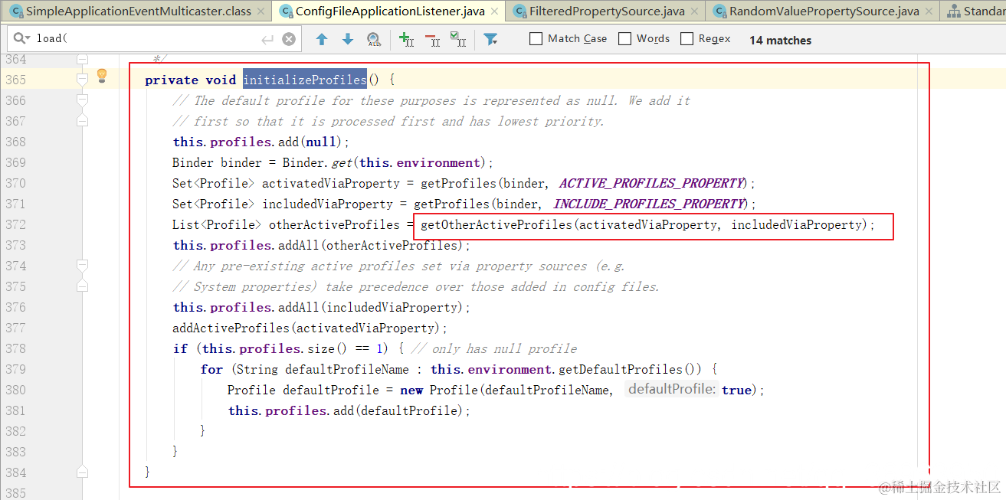Switch to the SimpleApplicationEventMulticaster.class tab
Screen dimensions: 1006x500
[x=138, y=11]
